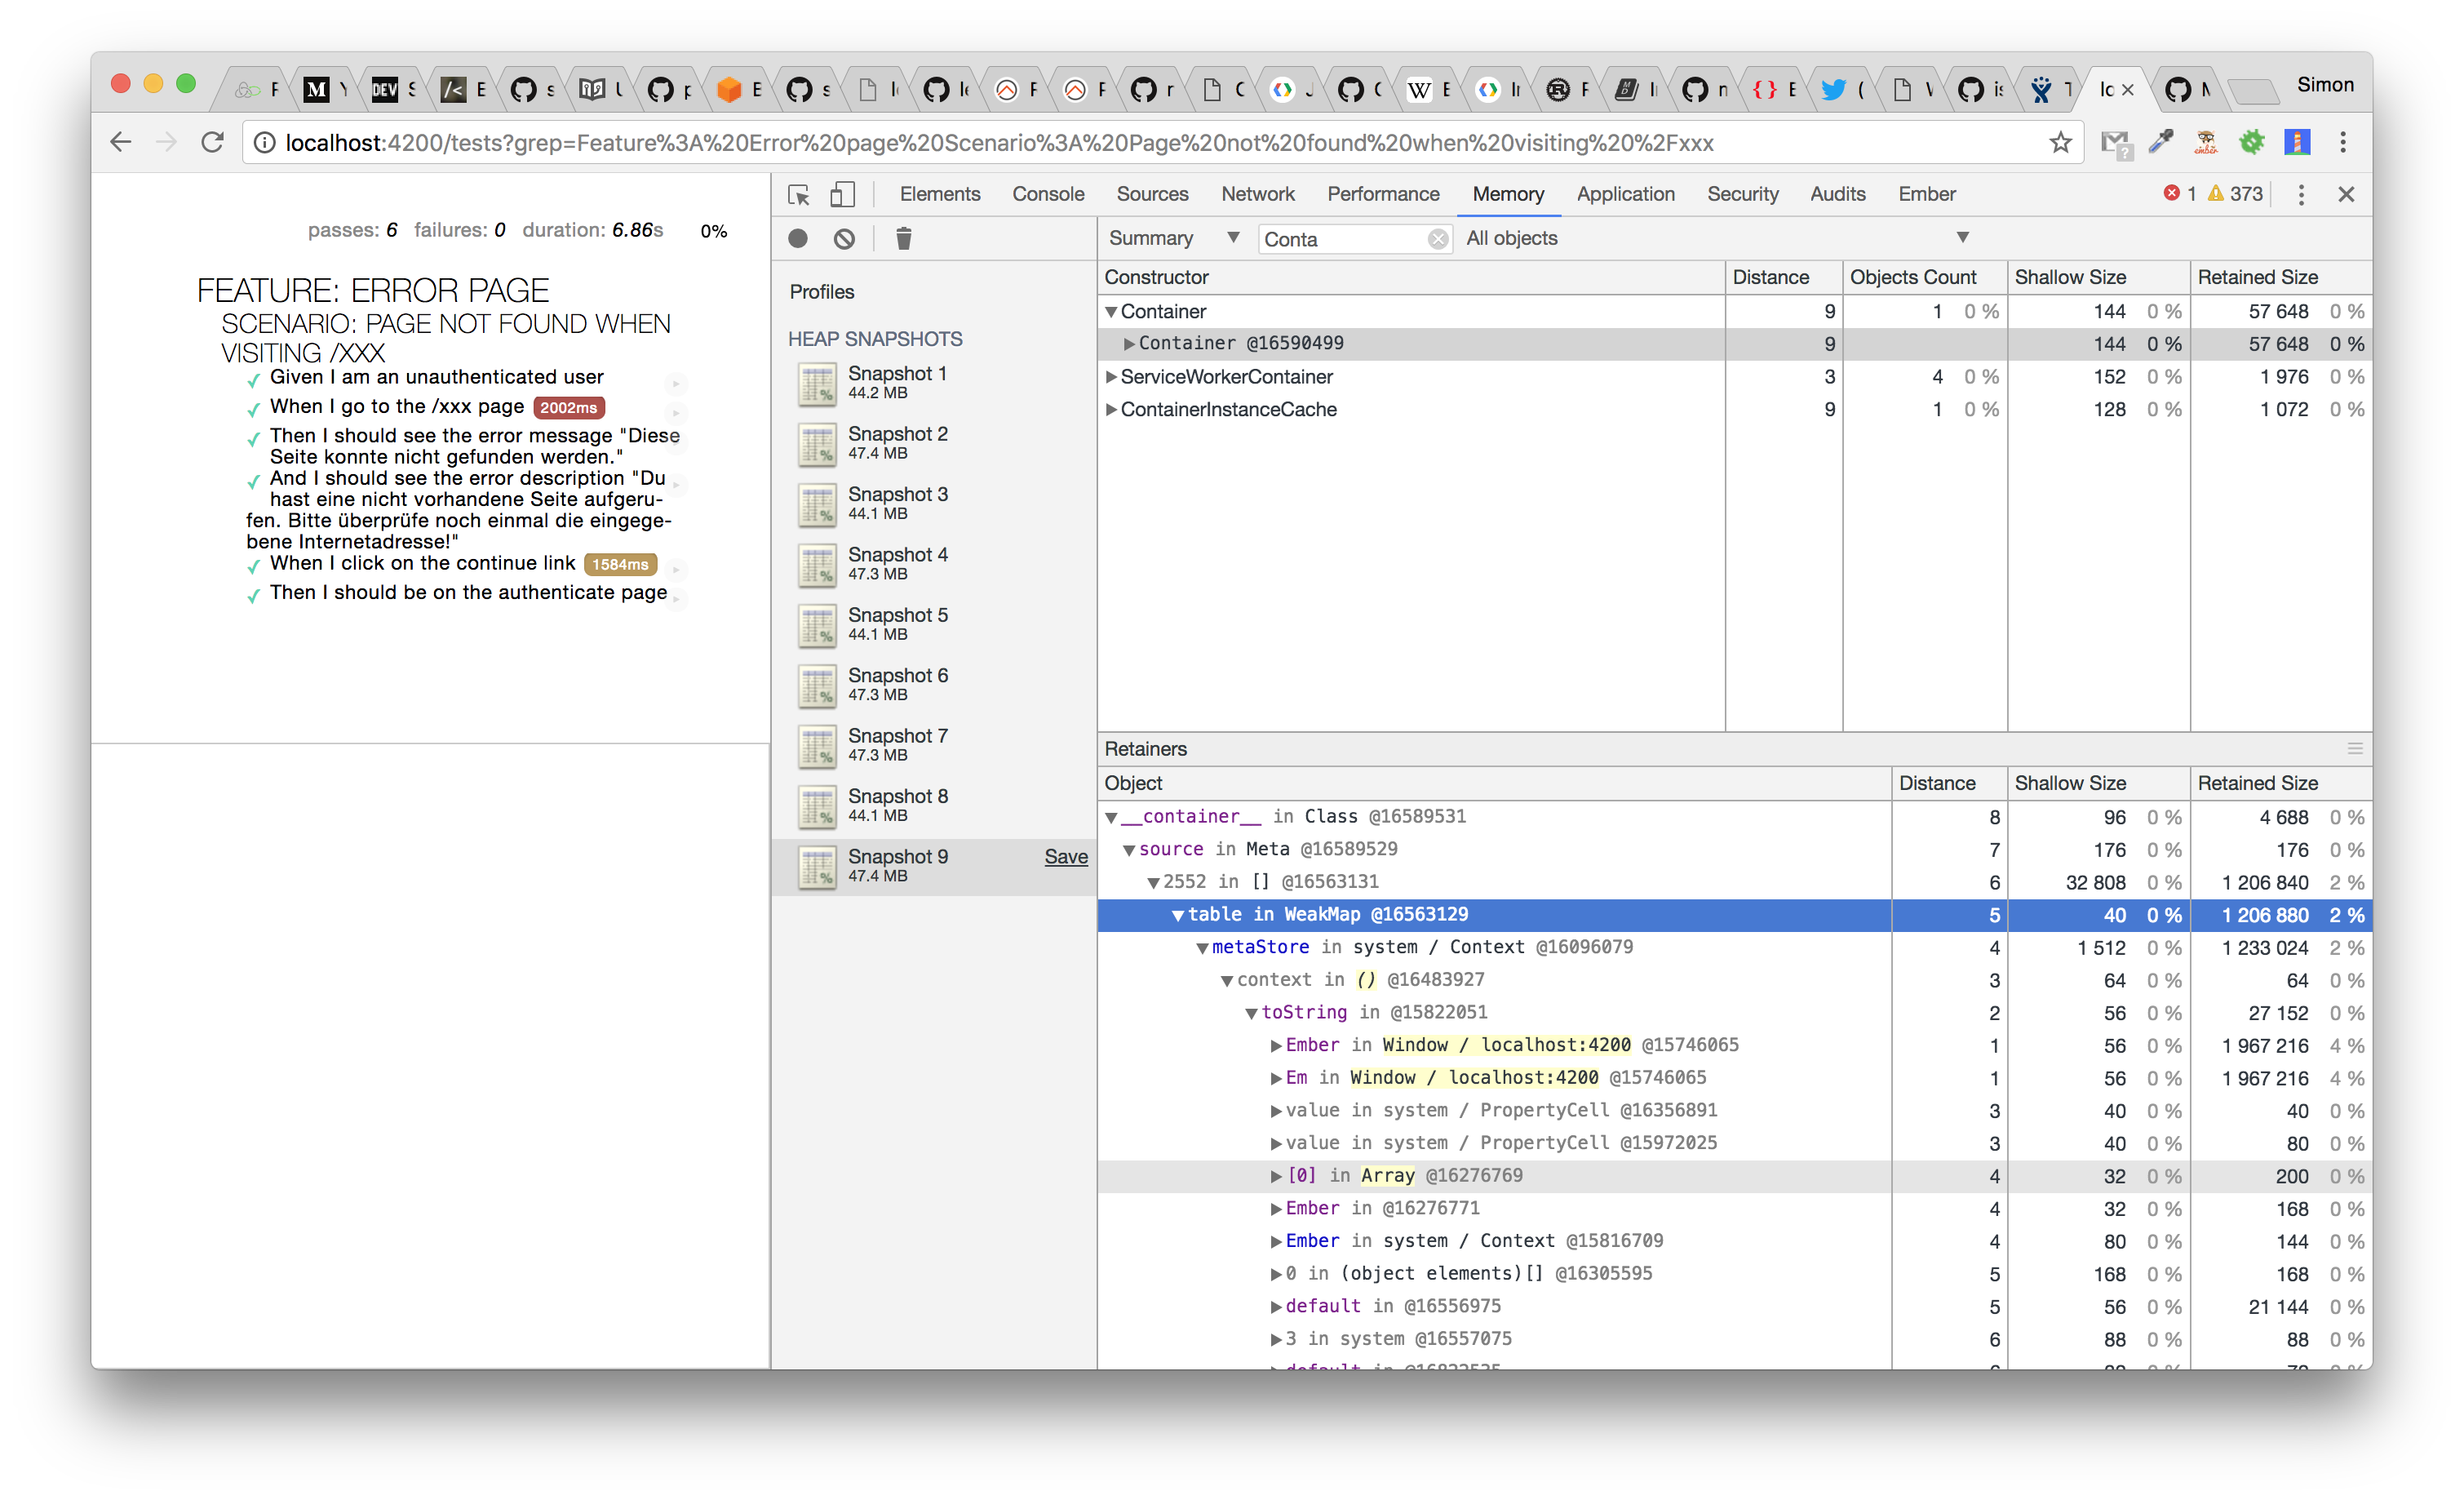Click the Save link for Snapshot 9
Screen dimensions: 2464x1500
[1066, 857]
